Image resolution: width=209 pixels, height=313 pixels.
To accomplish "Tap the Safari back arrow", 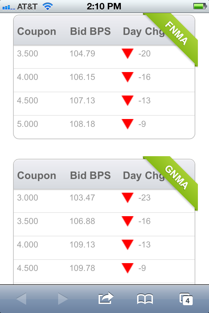I will [21, 299].
